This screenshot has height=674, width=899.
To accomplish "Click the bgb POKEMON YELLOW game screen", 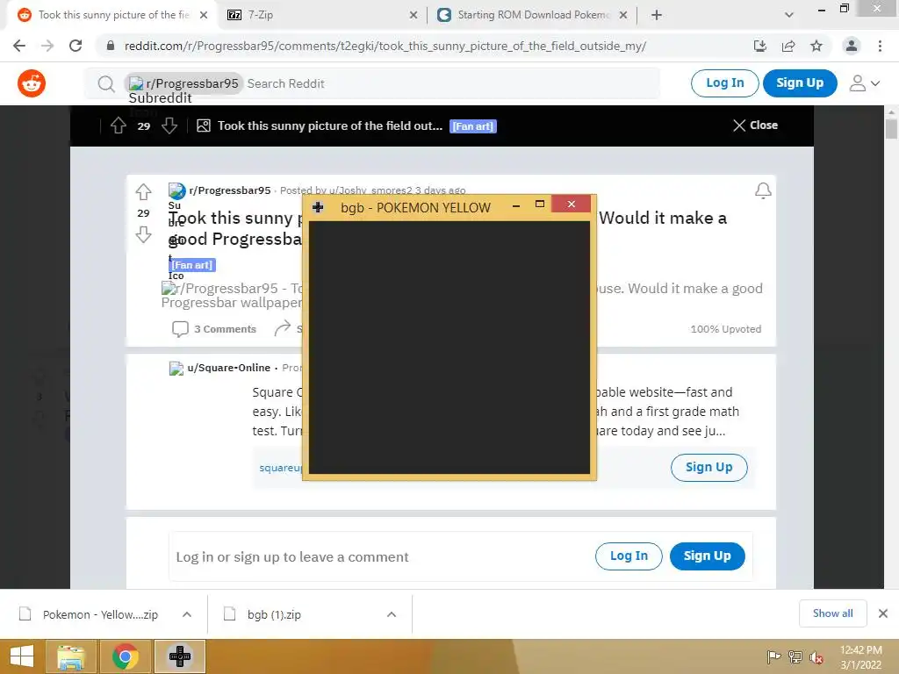I will tap(449, 348).
